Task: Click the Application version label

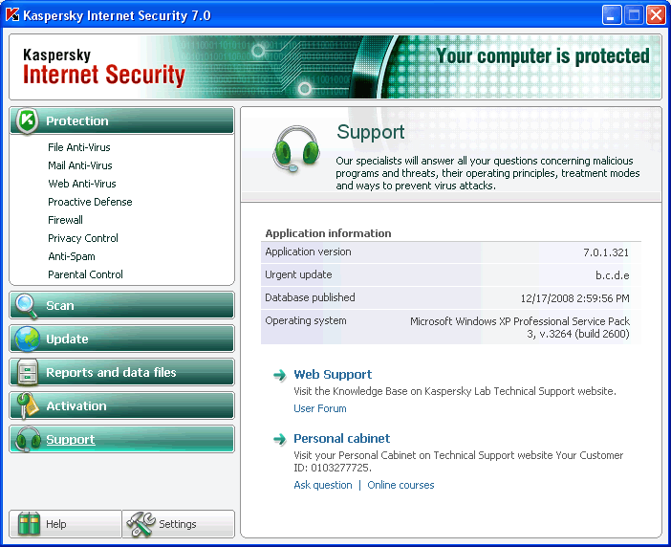Action: [x=308, y=252]
